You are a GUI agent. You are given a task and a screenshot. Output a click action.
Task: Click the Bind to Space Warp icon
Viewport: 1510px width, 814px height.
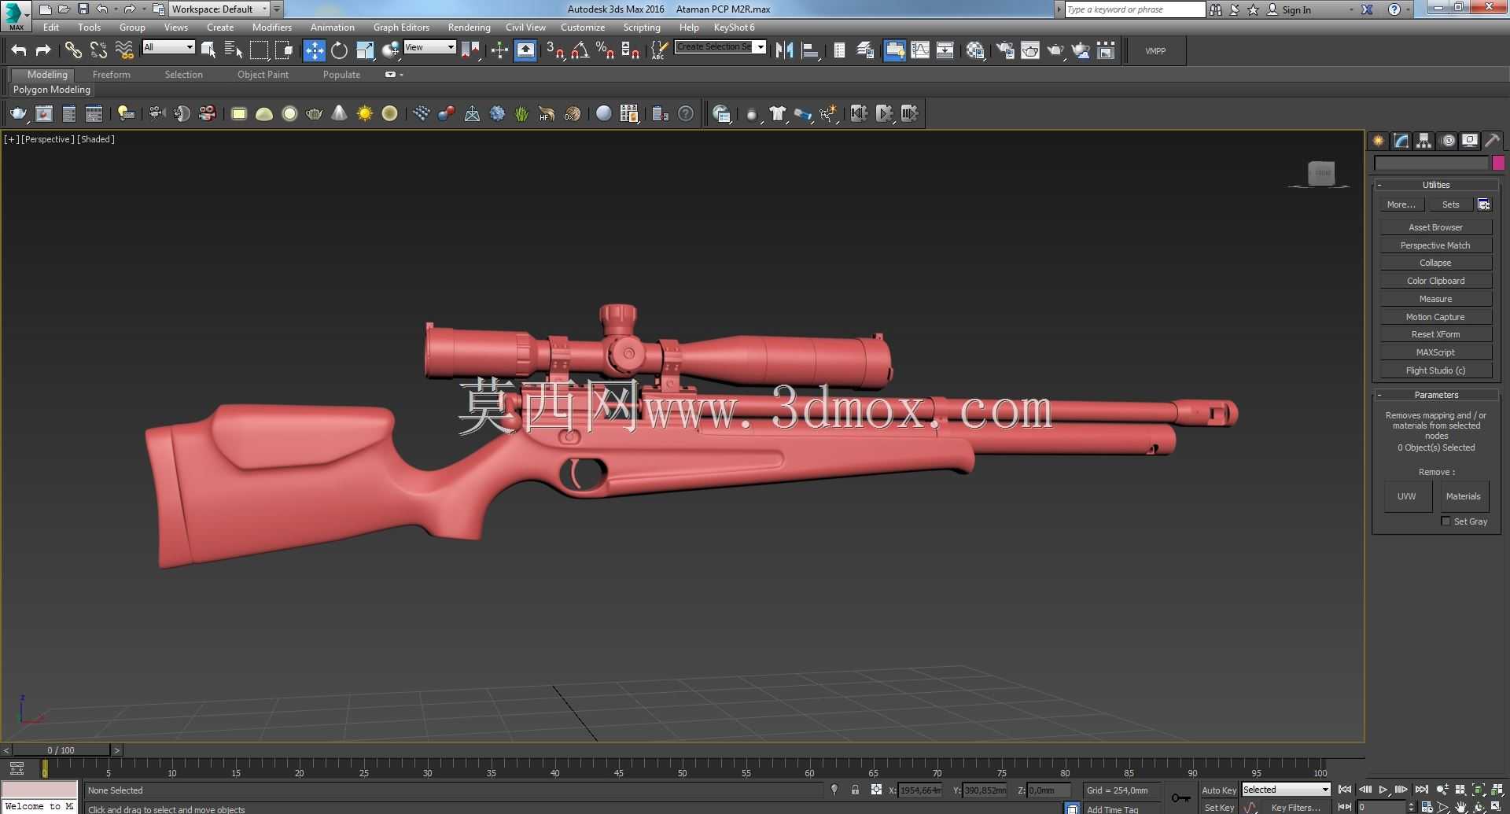click(x=124, y=50)
